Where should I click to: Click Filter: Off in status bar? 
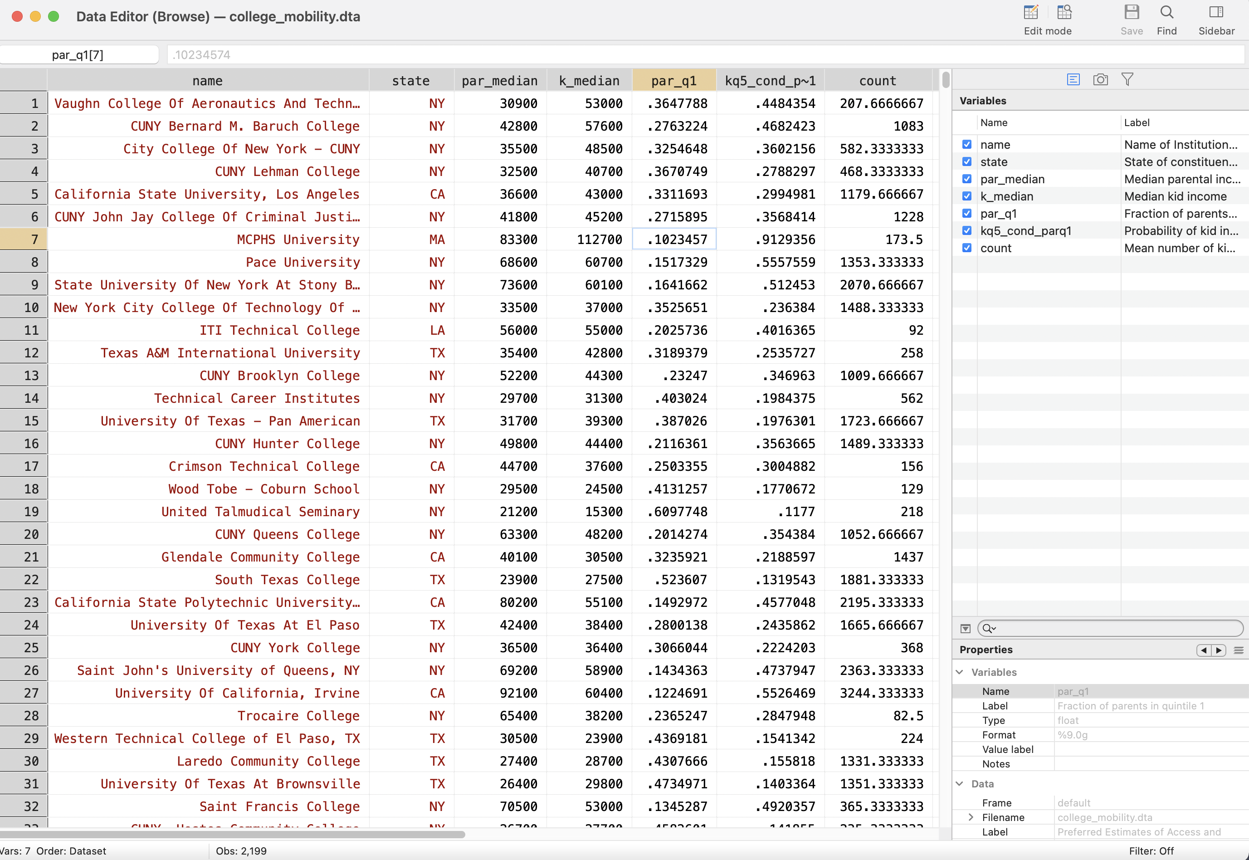tap(1151, 851)
